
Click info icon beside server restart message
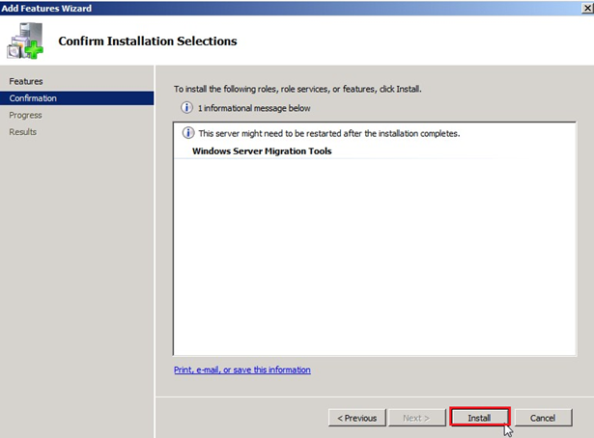[x=188, y=133]
